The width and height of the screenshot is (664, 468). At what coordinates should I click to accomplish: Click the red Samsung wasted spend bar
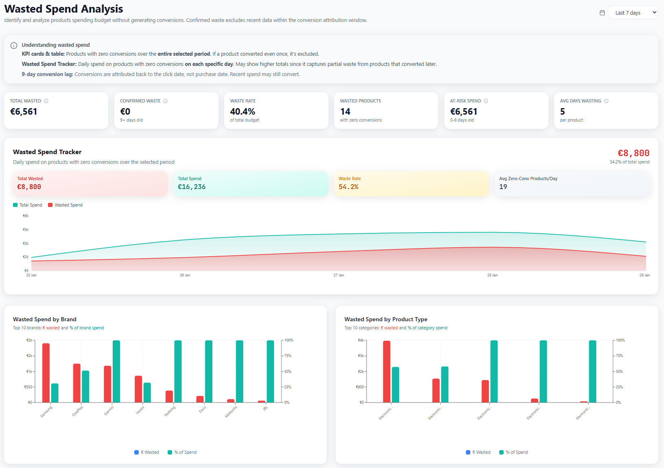46,373
